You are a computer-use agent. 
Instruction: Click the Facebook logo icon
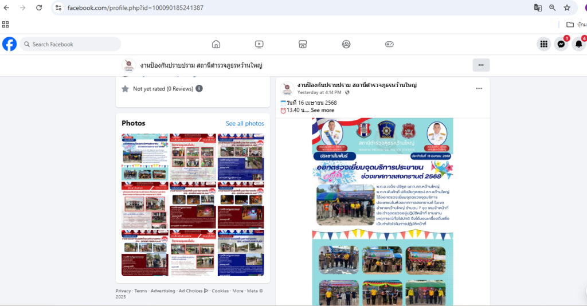tap(9, 44)
